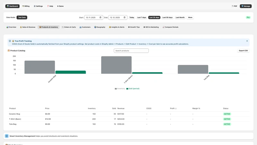The image size is (257, 145).
Task: Select the Today date range
Action: (132, 17)
